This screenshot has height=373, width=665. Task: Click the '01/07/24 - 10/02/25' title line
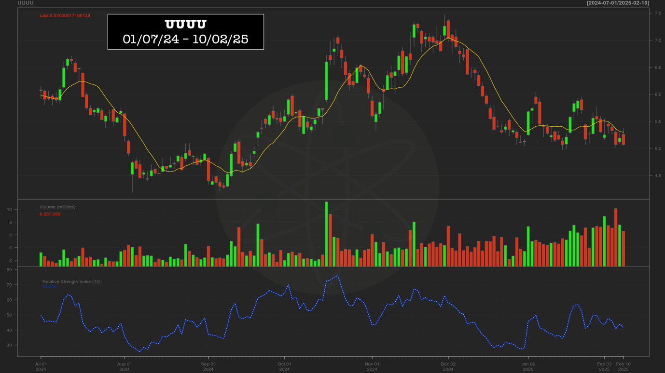(185, 39)
